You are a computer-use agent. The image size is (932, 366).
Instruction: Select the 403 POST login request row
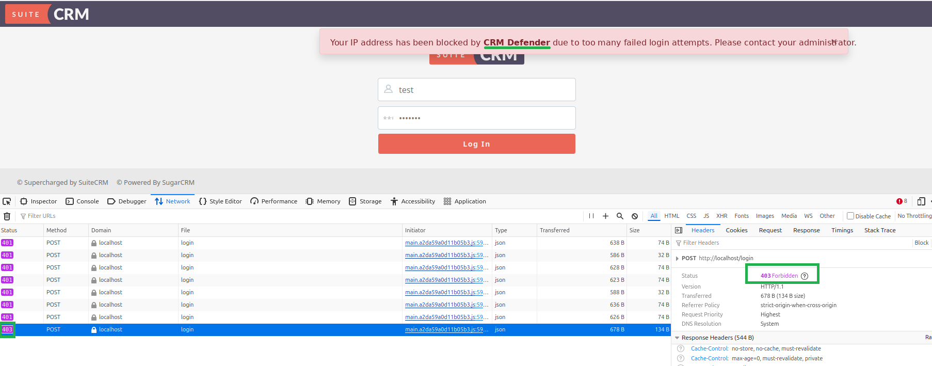click(x=335, y=329)
